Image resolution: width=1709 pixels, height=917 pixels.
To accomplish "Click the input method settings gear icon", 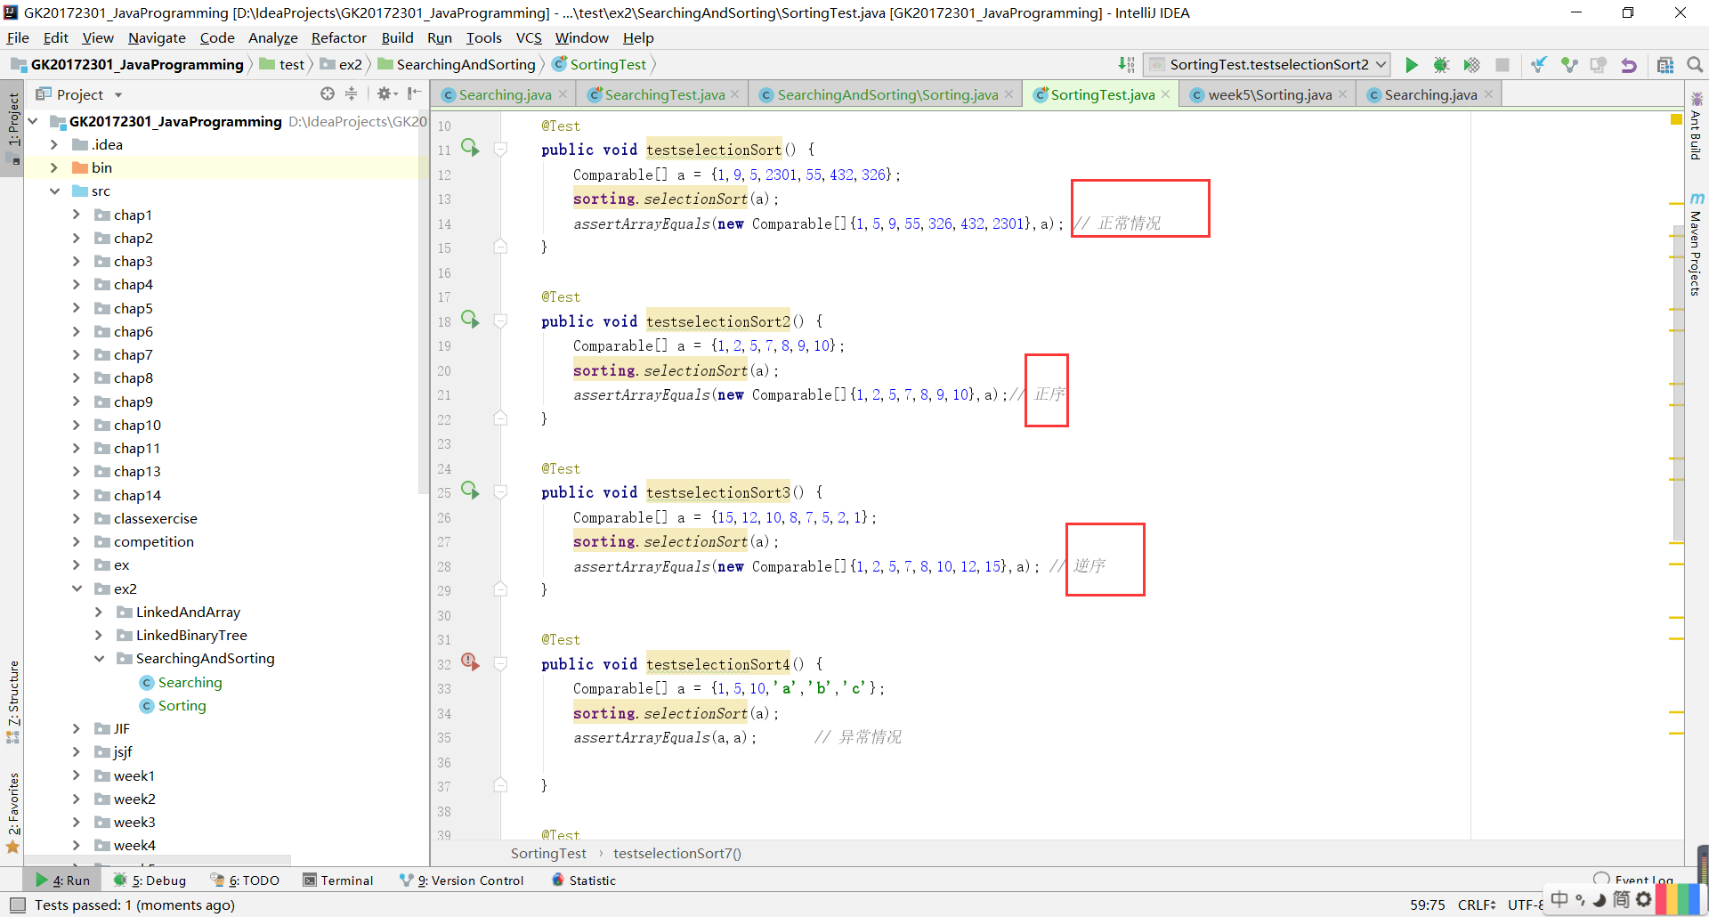I will click(x=1643, y=899).
